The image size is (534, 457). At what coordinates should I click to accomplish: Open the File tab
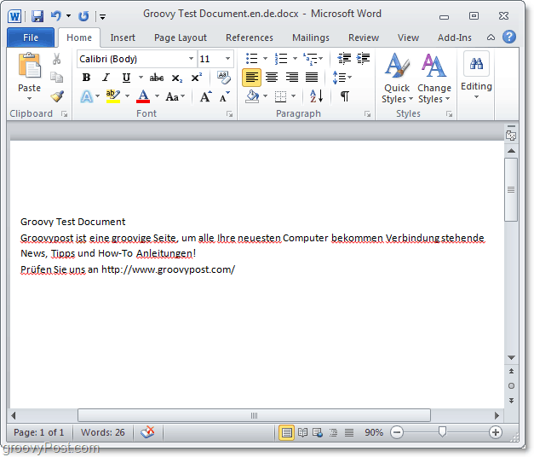pyautogui.click(x=31, y=38)
